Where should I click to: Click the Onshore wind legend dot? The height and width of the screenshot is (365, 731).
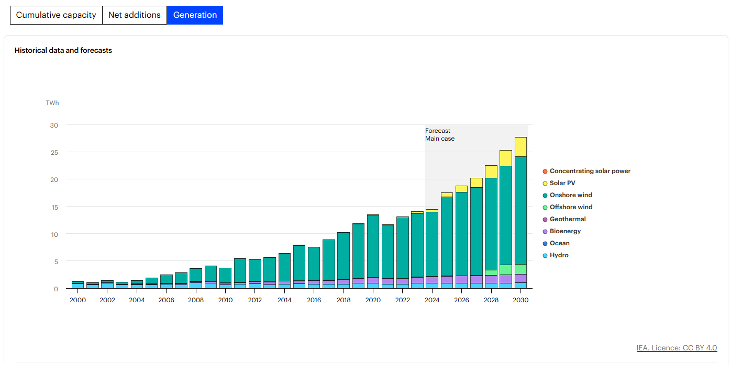pyautogui.click(x=545, y=196)
